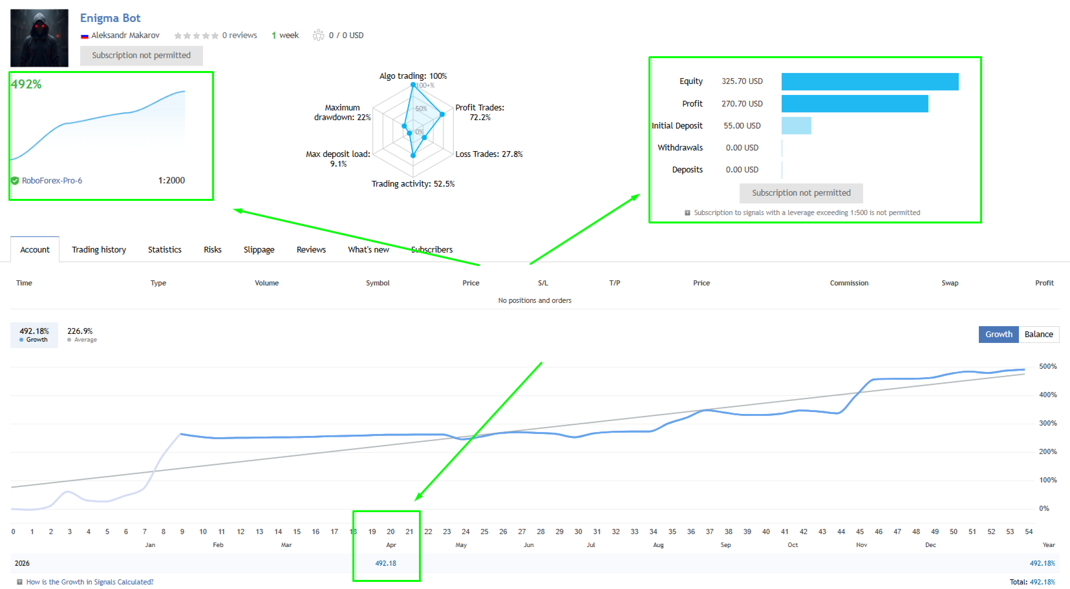Click the green verified checkmark near RoboForex-Pro-6
The width and height of the screenshot is (1070, 589).
15,181
